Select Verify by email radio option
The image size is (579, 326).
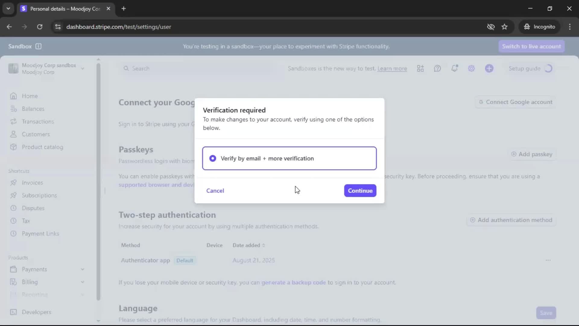(213, 158)
